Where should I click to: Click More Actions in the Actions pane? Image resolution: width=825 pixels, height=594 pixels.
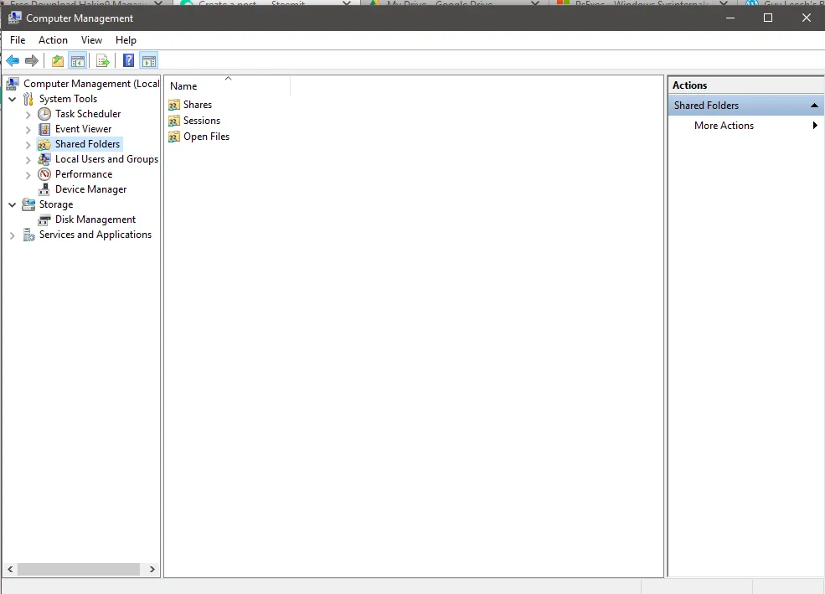tap(724, 125)
